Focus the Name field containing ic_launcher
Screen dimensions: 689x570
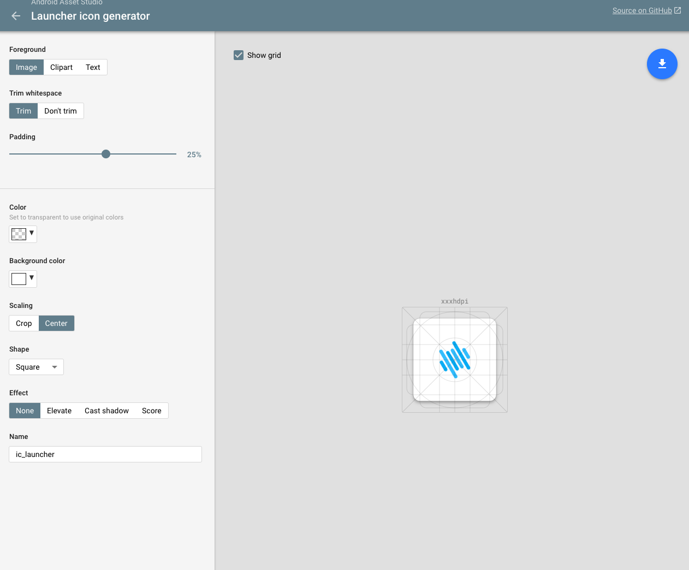[105, 454]
